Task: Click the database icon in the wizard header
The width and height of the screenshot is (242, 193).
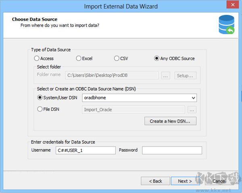Action: click(x=226, y=25)
